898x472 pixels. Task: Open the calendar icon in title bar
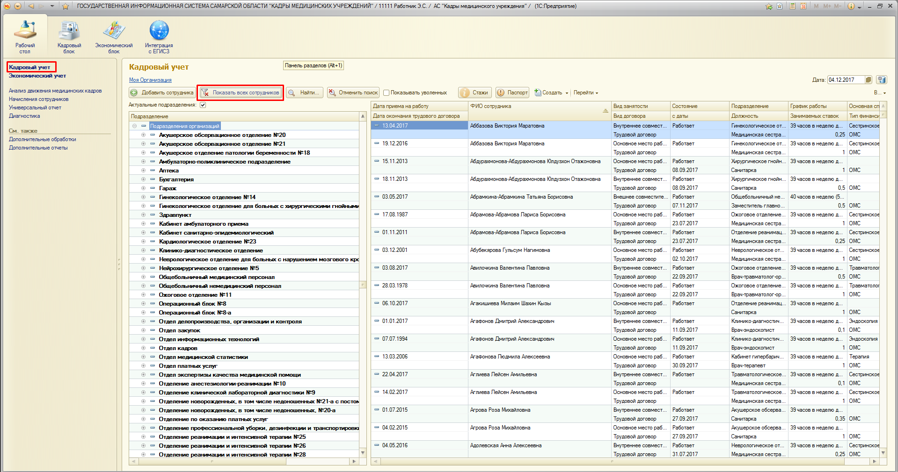tap(803, 6)
